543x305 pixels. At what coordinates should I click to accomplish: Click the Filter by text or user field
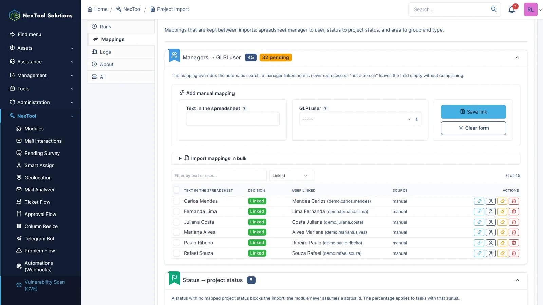(219, 176)
